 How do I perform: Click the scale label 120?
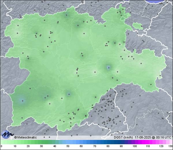tap(161, 146)
